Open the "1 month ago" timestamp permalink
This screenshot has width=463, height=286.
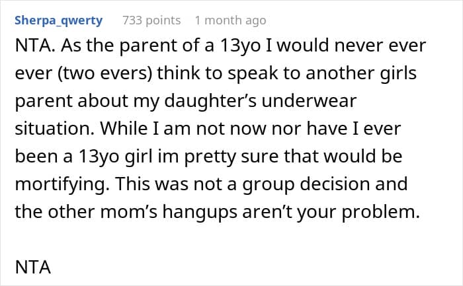(230, 20)
